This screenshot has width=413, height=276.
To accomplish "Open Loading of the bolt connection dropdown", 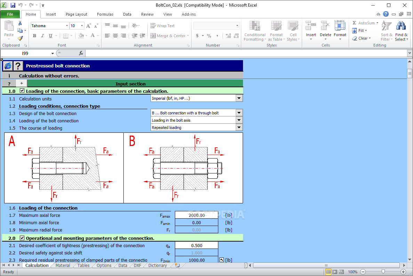I will click(239, 120).
